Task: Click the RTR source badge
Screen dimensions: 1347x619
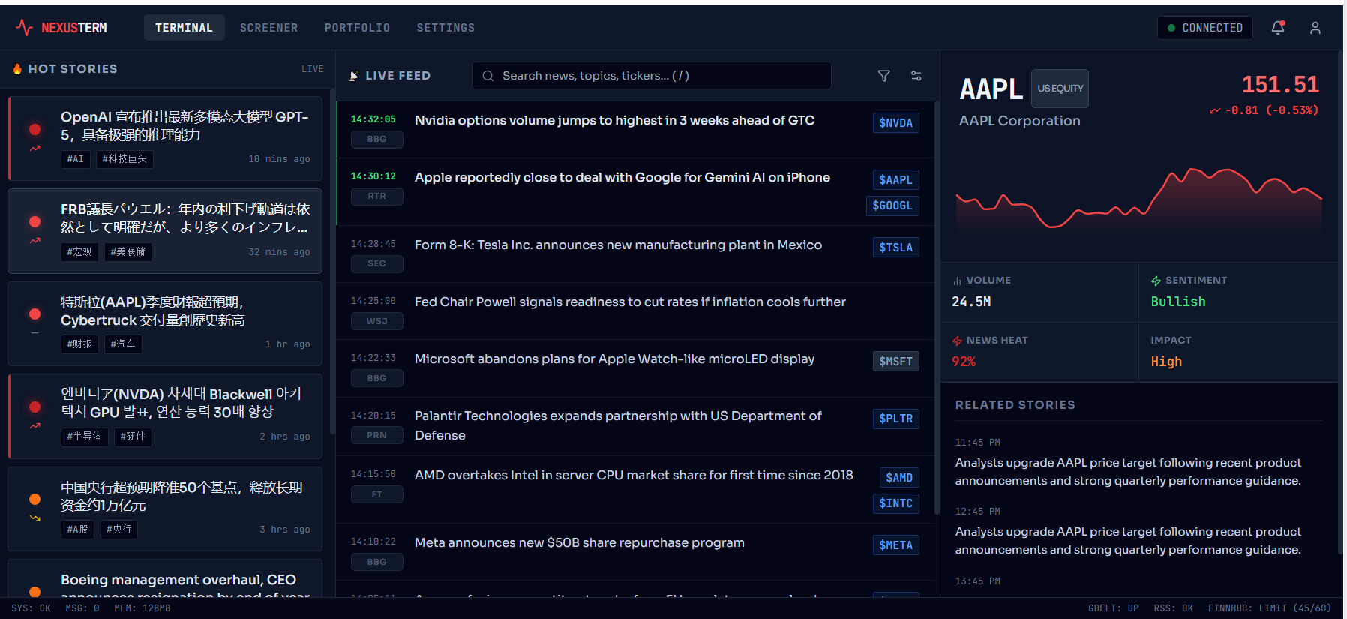Action: tap(377, 197)
